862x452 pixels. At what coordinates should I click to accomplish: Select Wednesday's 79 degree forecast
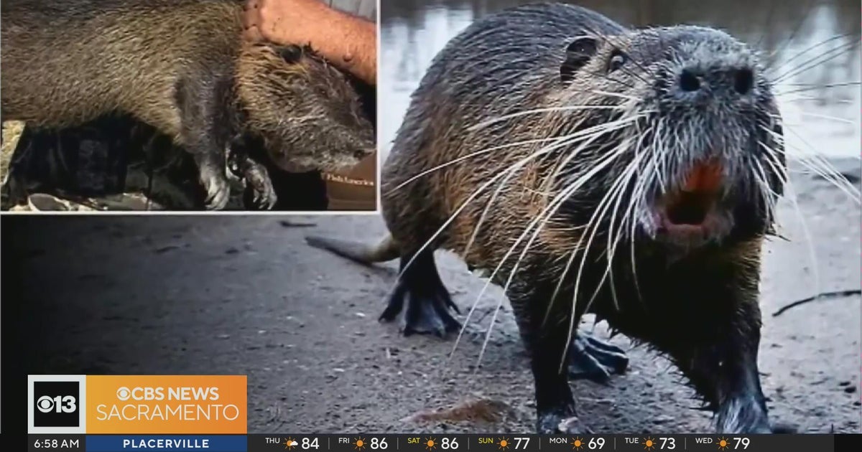[x=741, y=443]
